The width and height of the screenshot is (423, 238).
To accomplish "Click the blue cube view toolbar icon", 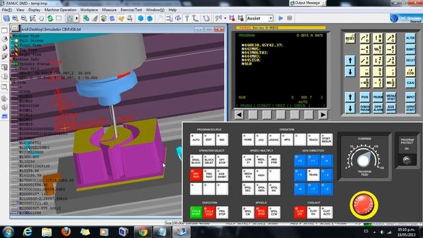I will click(x=150, y=19).
